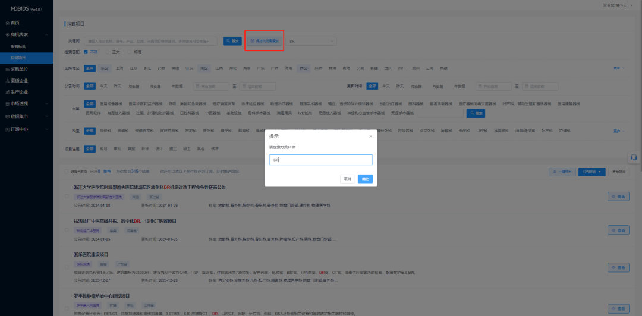Select 全国 region filter
Viewport: 642px width, 316px height.
[x=90, y=68]
